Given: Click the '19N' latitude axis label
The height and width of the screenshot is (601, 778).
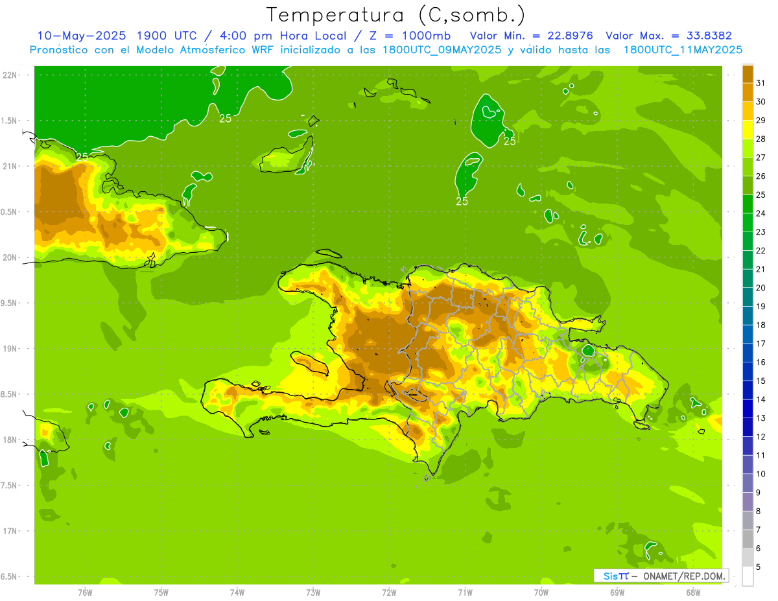Looking at the screenshot, I should point(11,348).
